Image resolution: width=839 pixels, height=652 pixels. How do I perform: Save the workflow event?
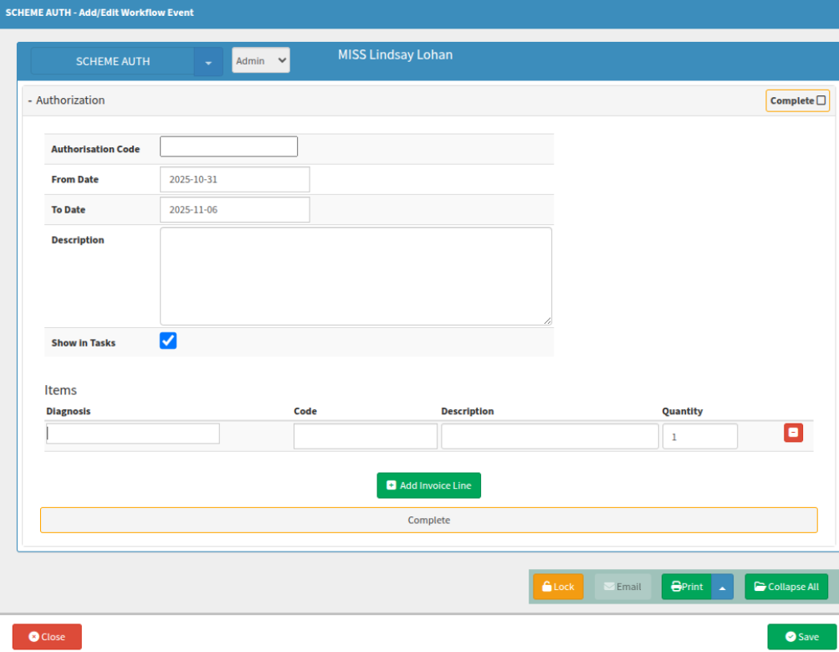[x=801, y=636]
